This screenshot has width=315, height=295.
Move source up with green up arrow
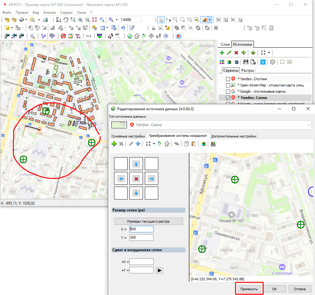pos(244,53)
